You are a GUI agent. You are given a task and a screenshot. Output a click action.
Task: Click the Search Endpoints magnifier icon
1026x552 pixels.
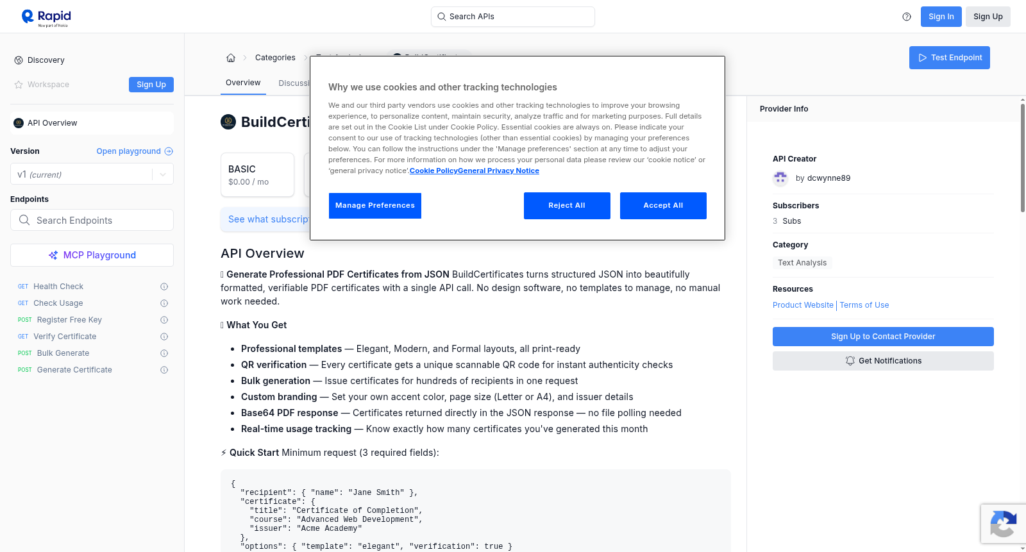(x=24, y=220)
